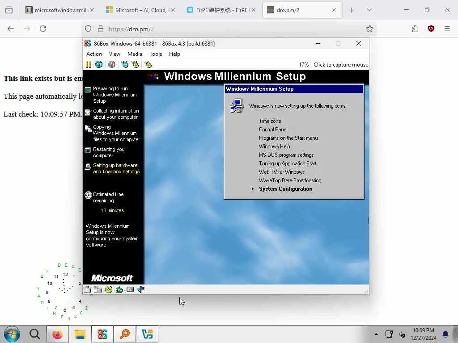Show hidden system tray icons
Screen dimensions: 458x343
(x=376, y=334)
